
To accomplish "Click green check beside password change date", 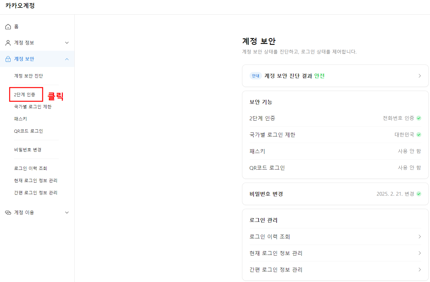I will tap(419, 194).
